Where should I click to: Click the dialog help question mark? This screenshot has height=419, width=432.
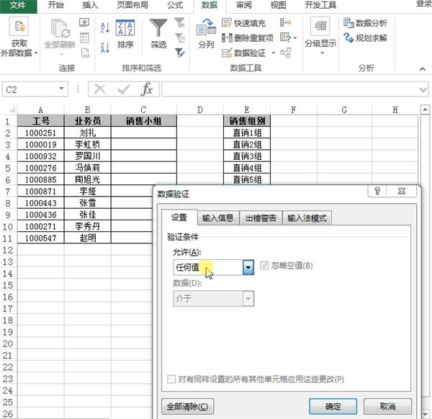click(377, 191)
